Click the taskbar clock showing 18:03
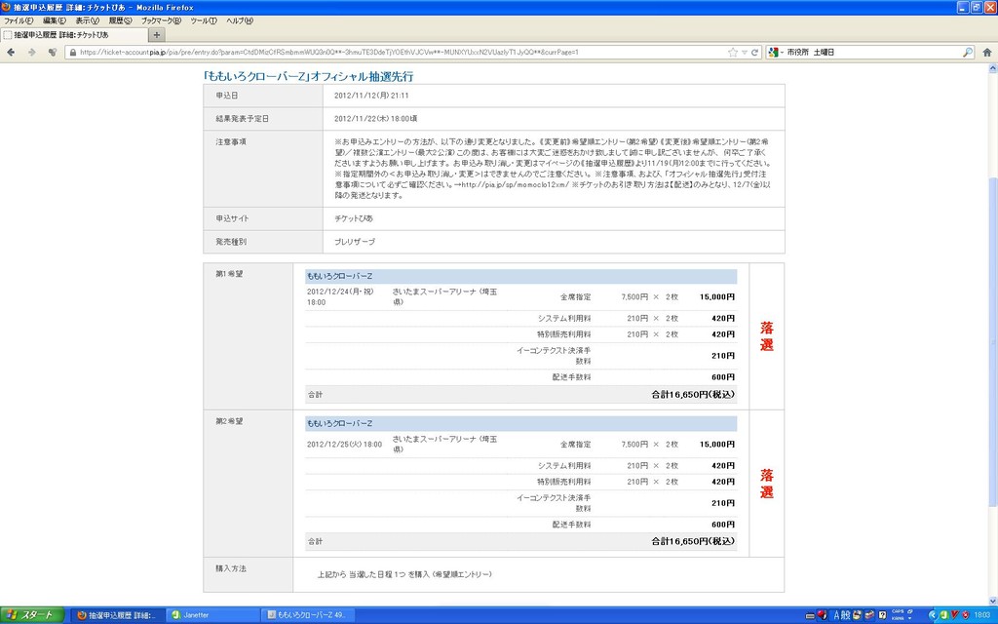The image size is (998, 624). click(982, 615)
